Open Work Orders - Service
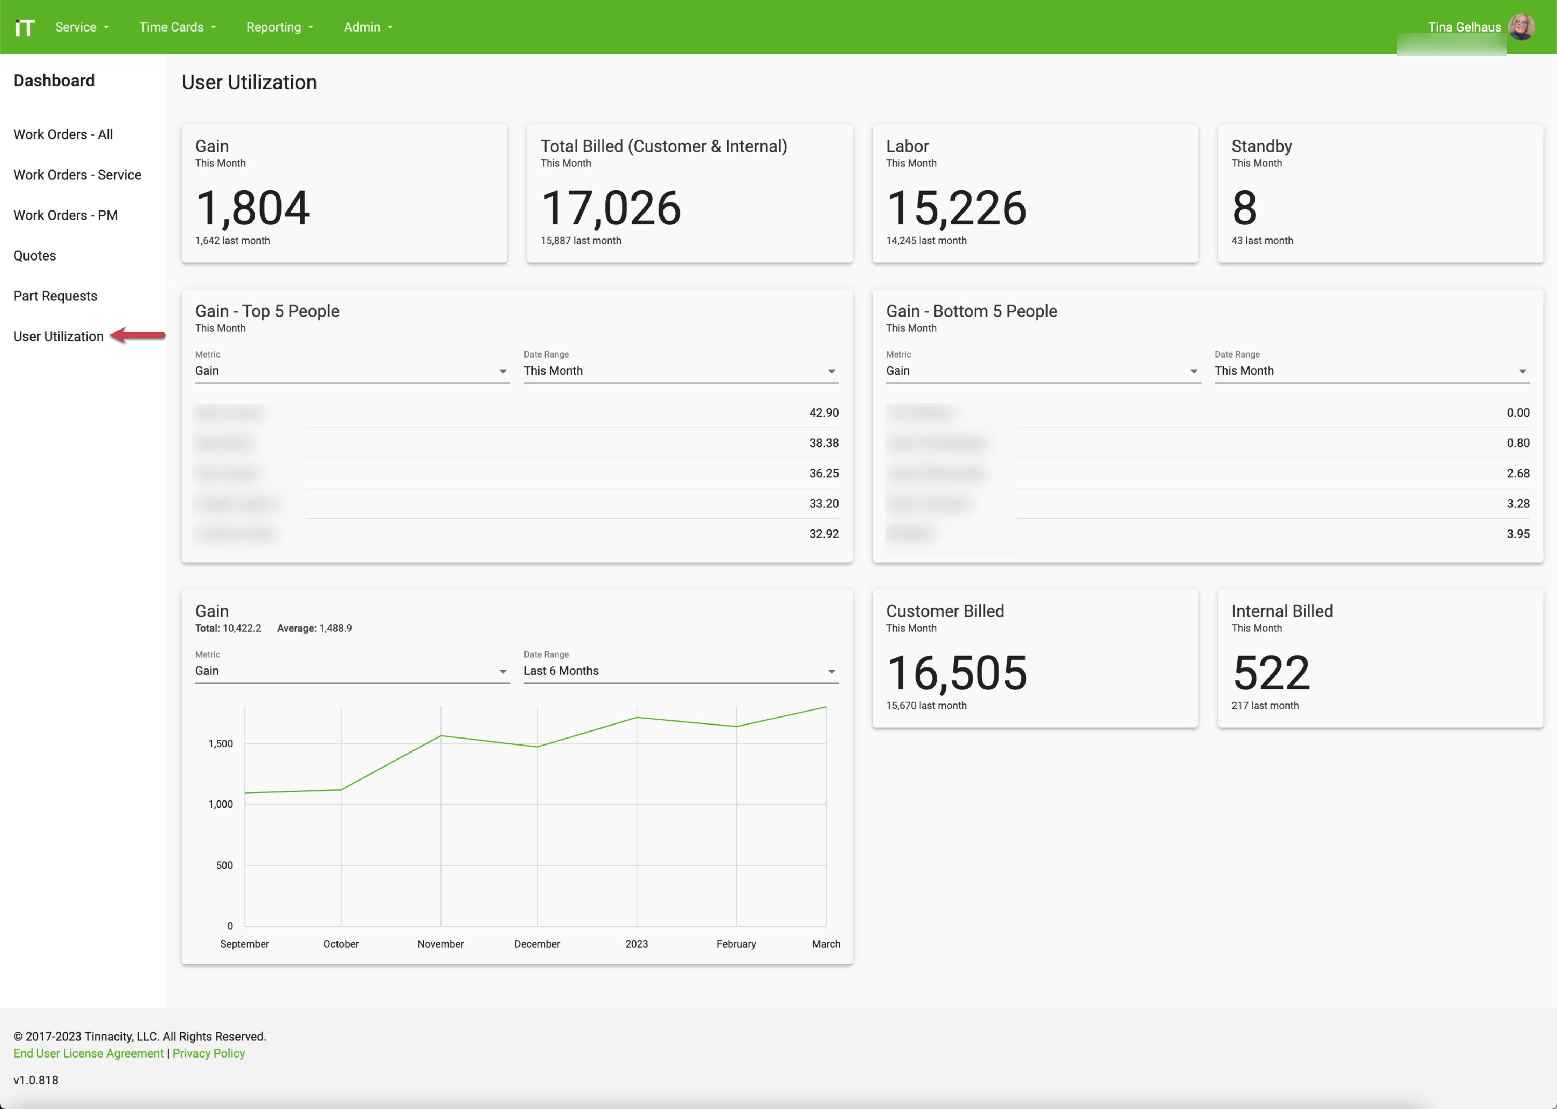The image size is (1557, 1109). (77, 174)
